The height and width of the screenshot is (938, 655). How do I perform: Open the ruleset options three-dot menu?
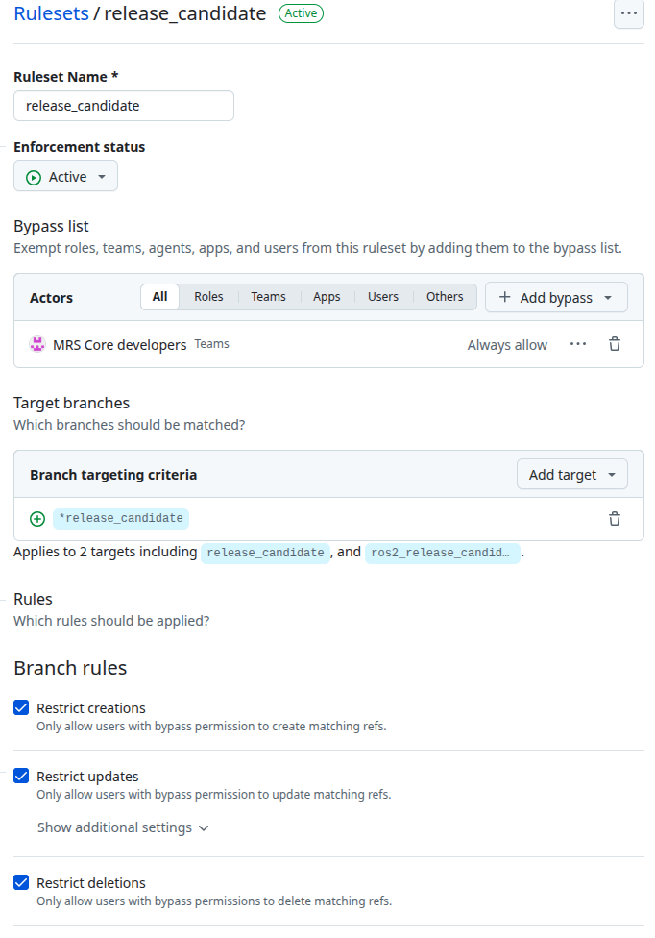(x=629, y=13)
